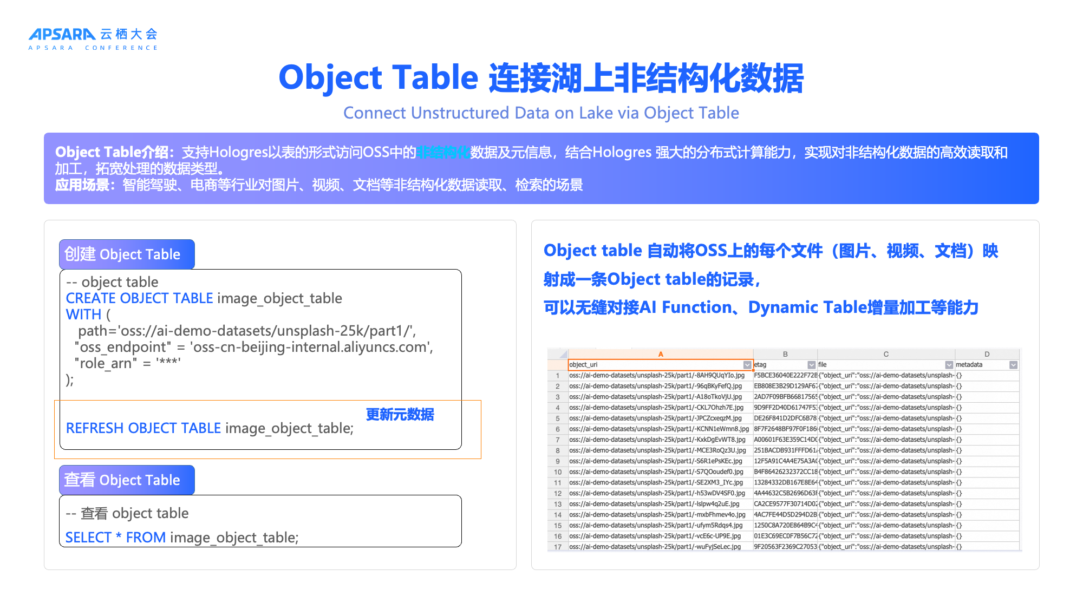Click the 查看 Object Table label tab
The height and width of the screenshot is (609, 1083).
pos(126,480)
